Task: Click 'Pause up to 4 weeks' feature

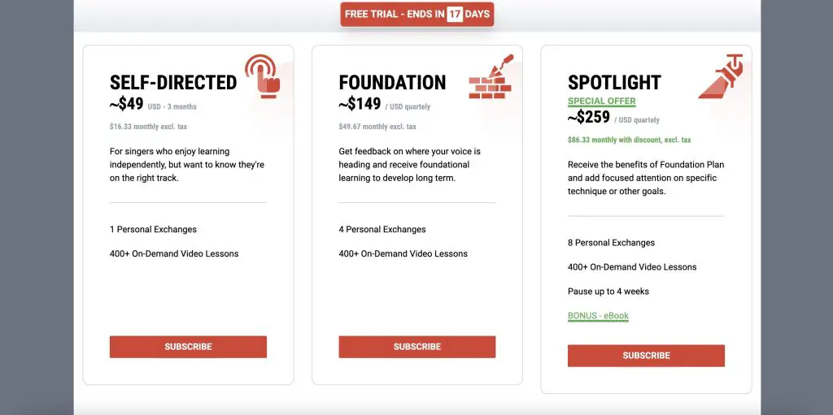Action: click(608, 292)
